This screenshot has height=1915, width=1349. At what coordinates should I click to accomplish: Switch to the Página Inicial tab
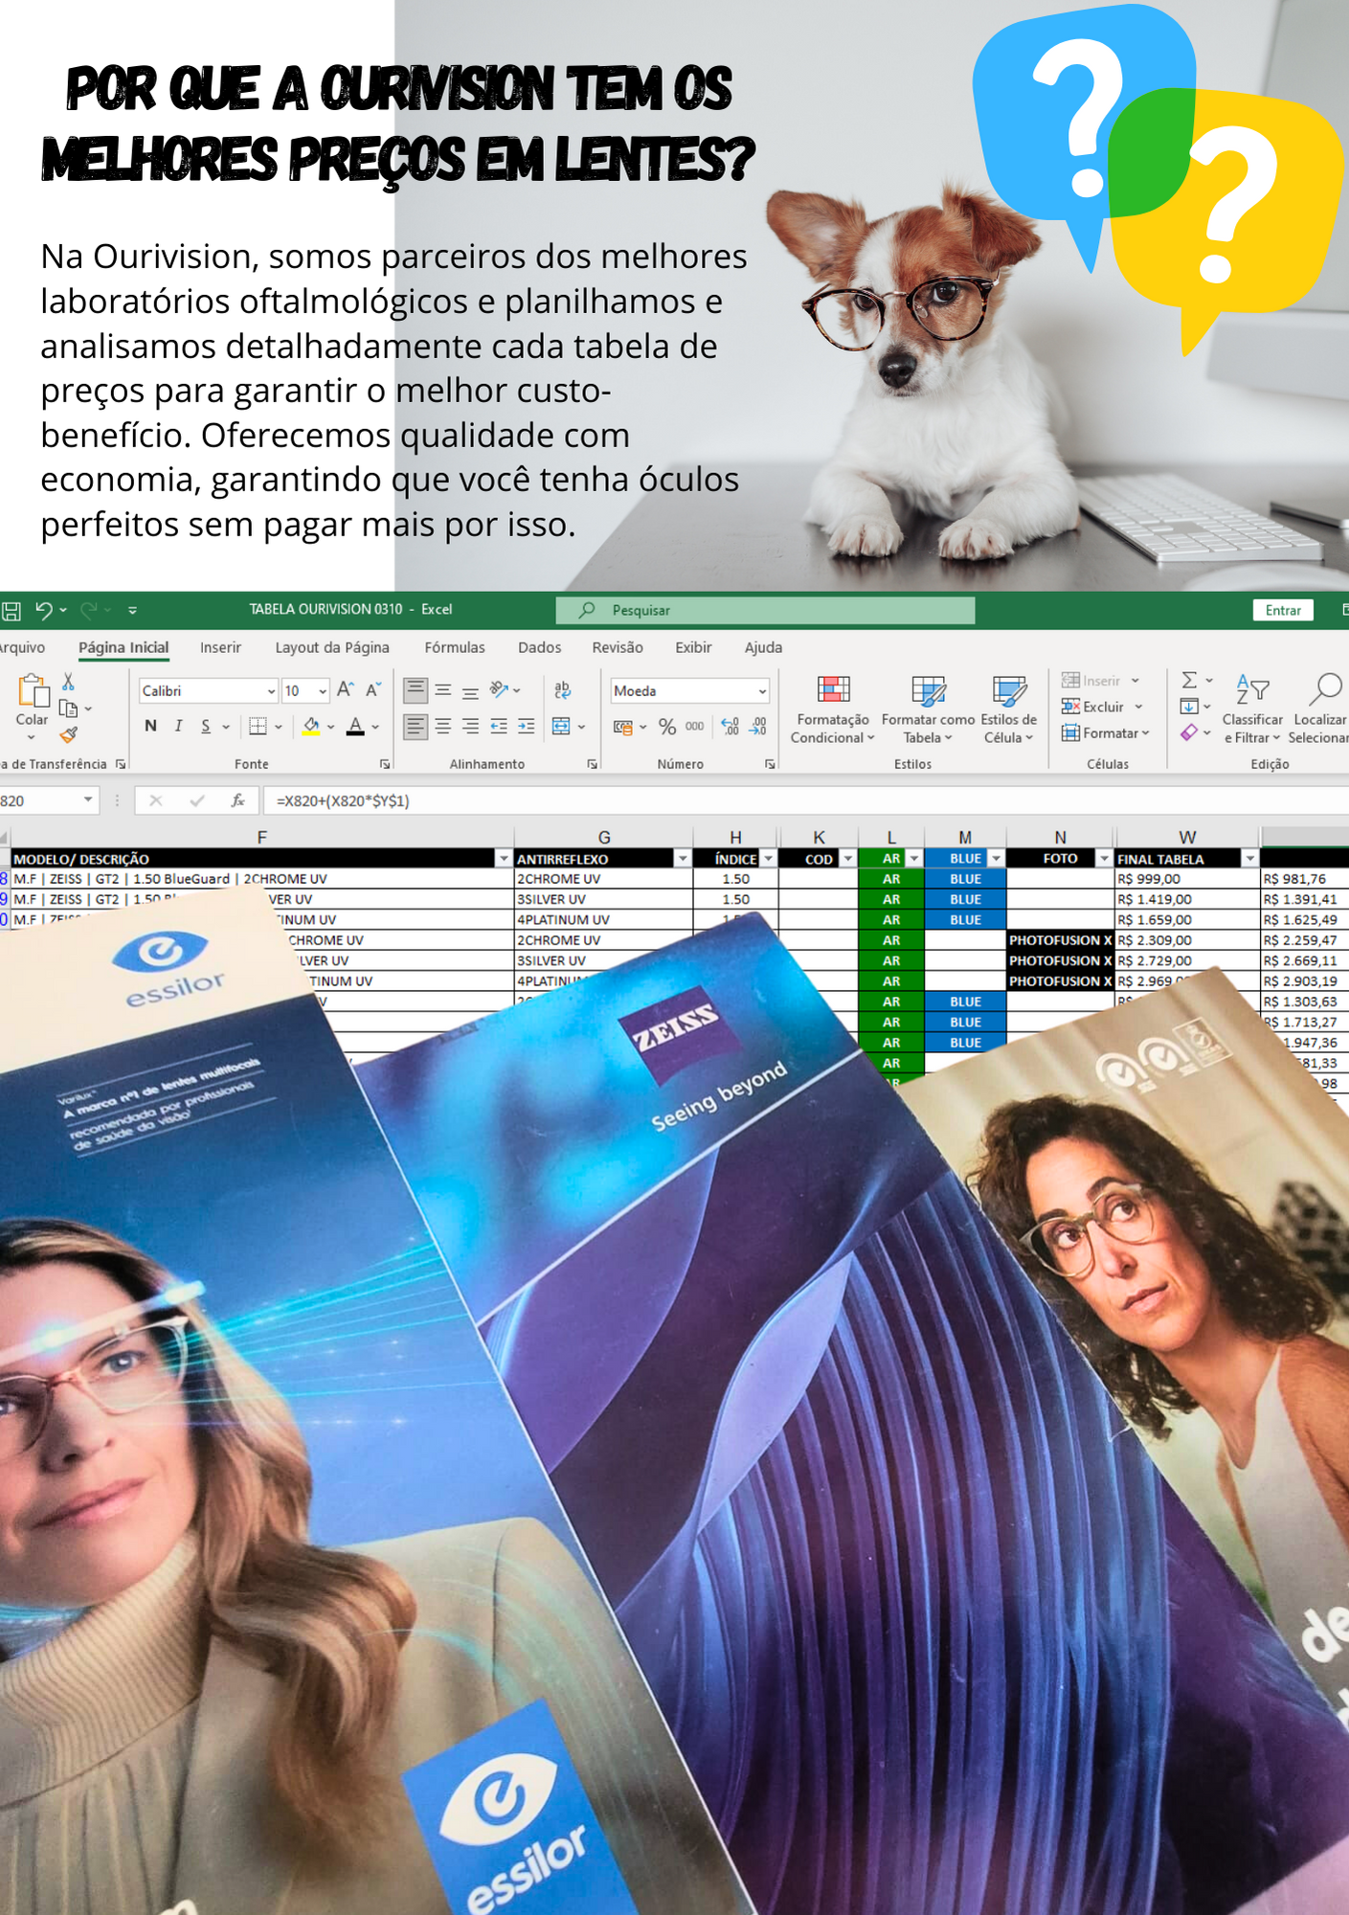(x=124, y=647)
